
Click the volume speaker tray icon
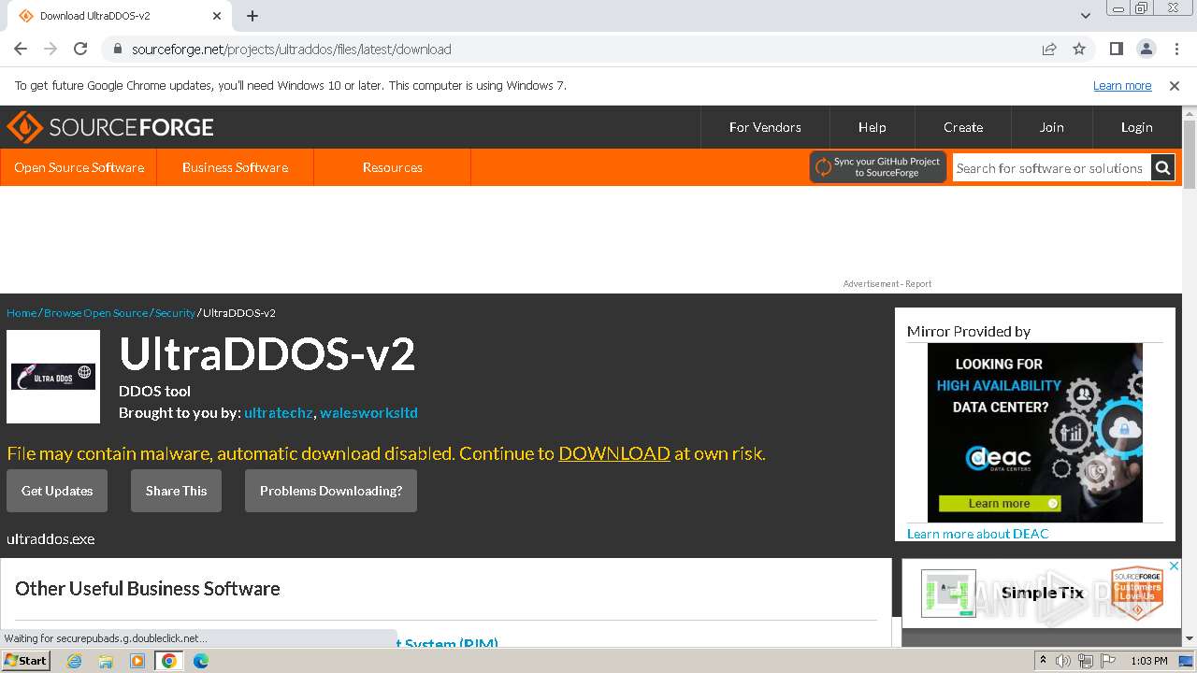(1063, 661)
